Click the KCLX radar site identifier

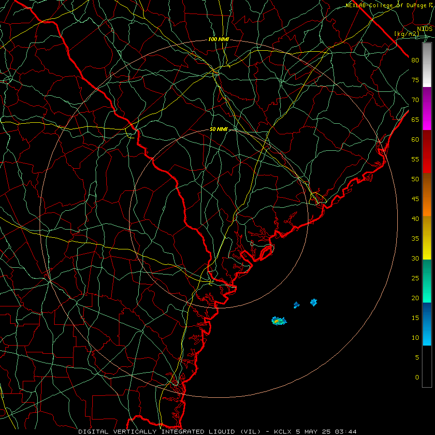click(x=283, y=432)
